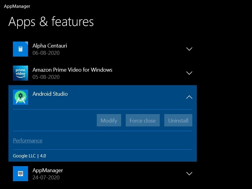Click the Apps & features heading
Screen dimensions: 252x189
coord(52,22)
